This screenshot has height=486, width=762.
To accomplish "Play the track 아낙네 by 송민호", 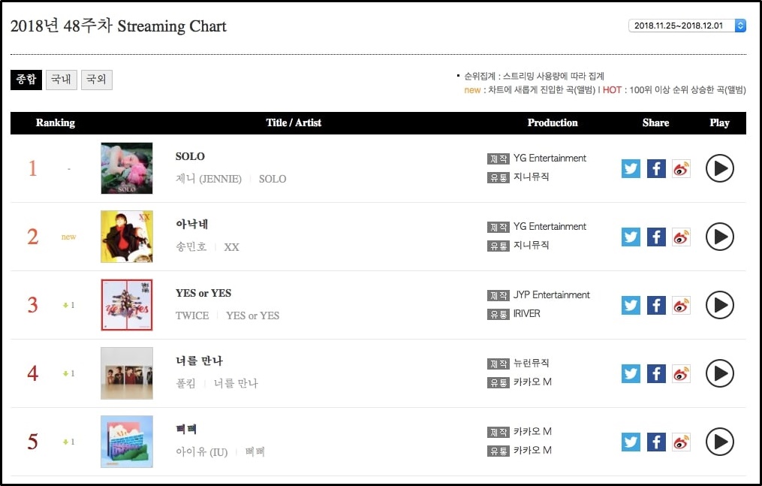I will tap(719, 237).
